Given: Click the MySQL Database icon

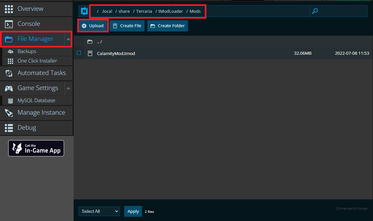Looking at the screenshot, I should [x=11, y=101].
